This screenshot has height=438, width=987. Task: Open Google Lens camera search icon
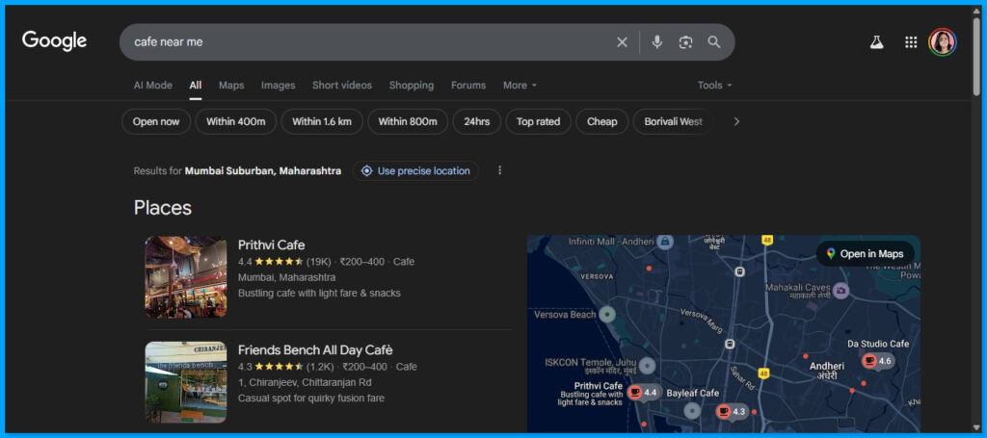[685, 42]
